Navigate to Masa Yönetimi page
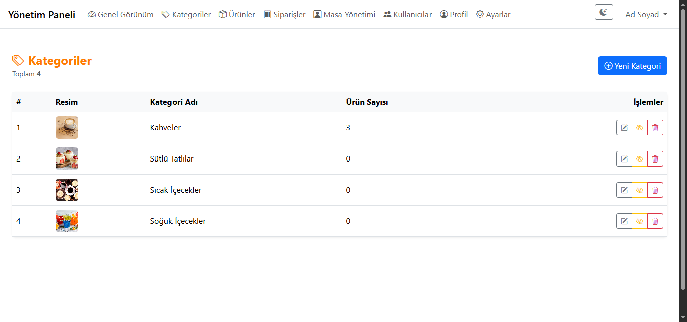The width and height of the screenshot is (687, 322). (344, 15)
